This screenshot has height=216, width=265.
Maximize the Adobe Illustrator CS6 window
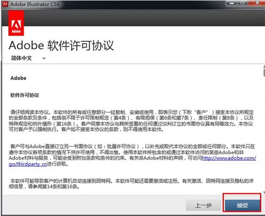243,3
